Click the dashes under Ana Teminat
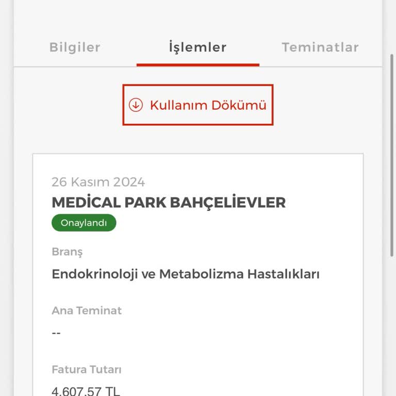 coord(56,333)
